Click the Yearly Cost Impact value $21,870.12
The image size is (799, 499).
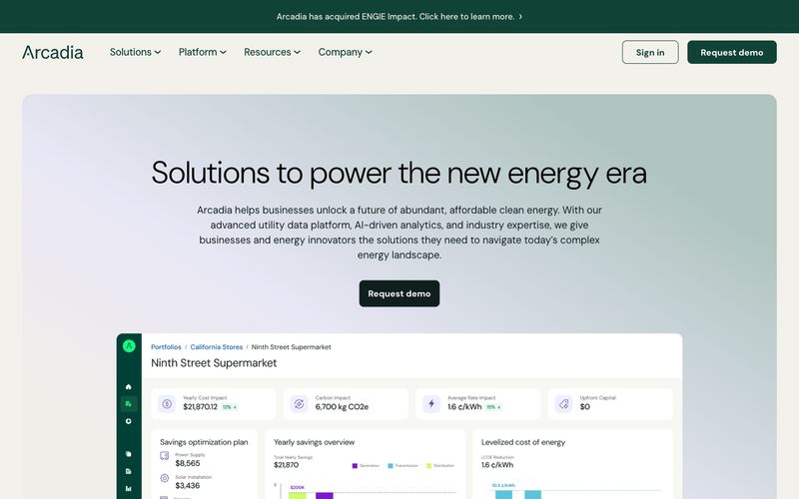point(200,407)
